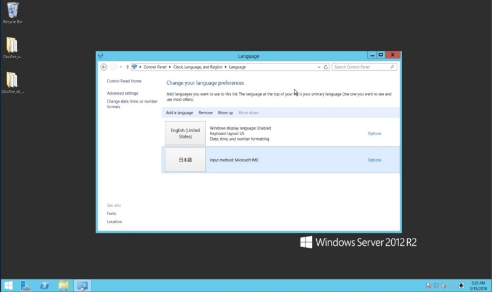492x292 pixels.
Task: Open the recent locations dropdown arrow
Action: tap(121, 67)
